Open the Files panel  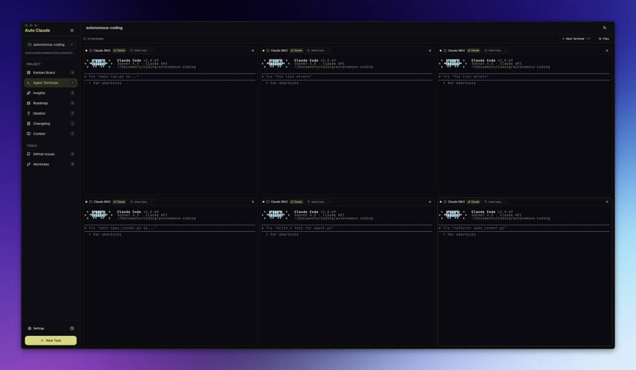604,38
